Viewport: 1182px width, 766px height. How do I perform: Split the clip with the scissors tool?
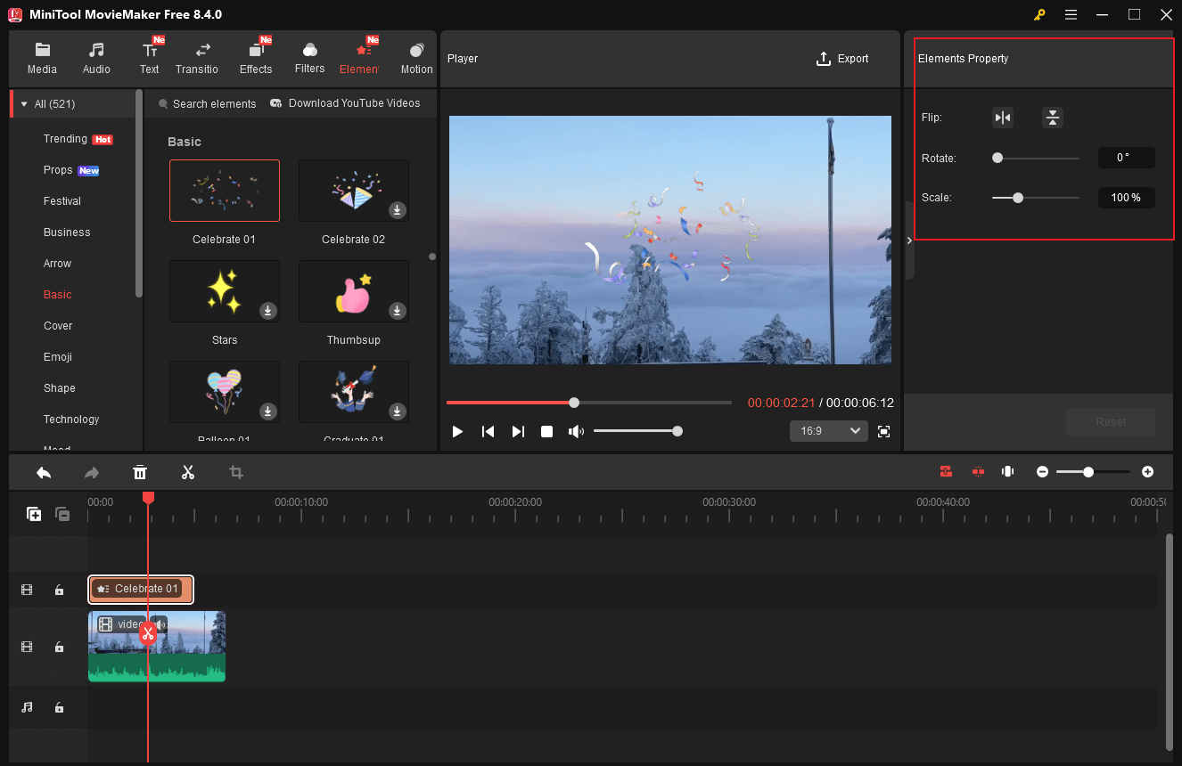tap(188, 472)
